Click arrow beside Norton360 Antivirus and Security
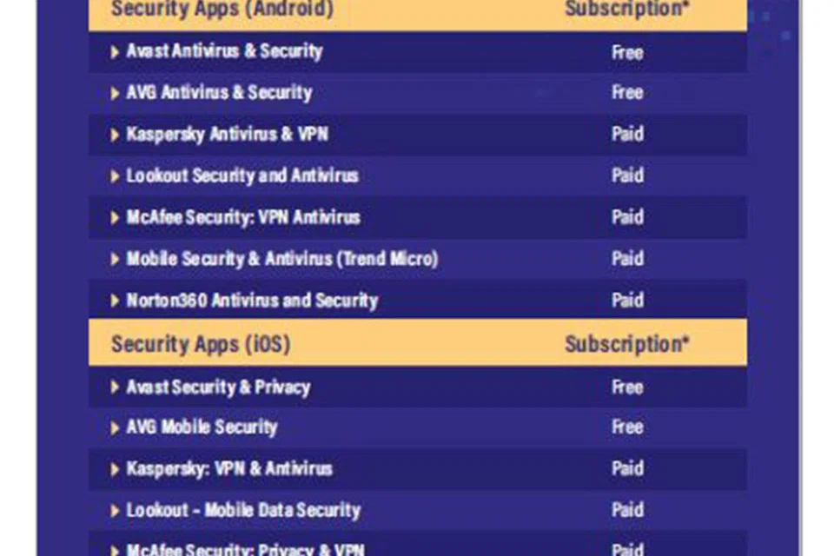This screenshot has height=556, width=834. point(115,301)
